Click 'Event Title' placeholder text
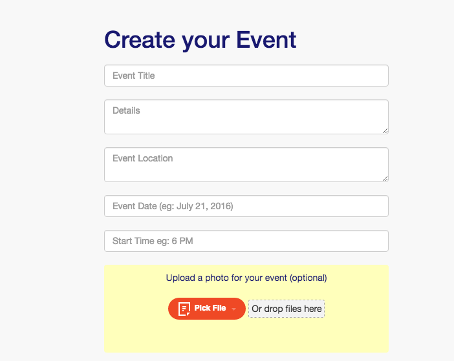 [x=134, y=76]
